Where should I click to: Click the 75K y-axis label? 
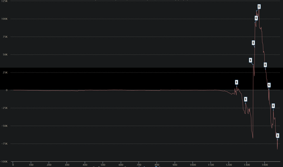5,37
